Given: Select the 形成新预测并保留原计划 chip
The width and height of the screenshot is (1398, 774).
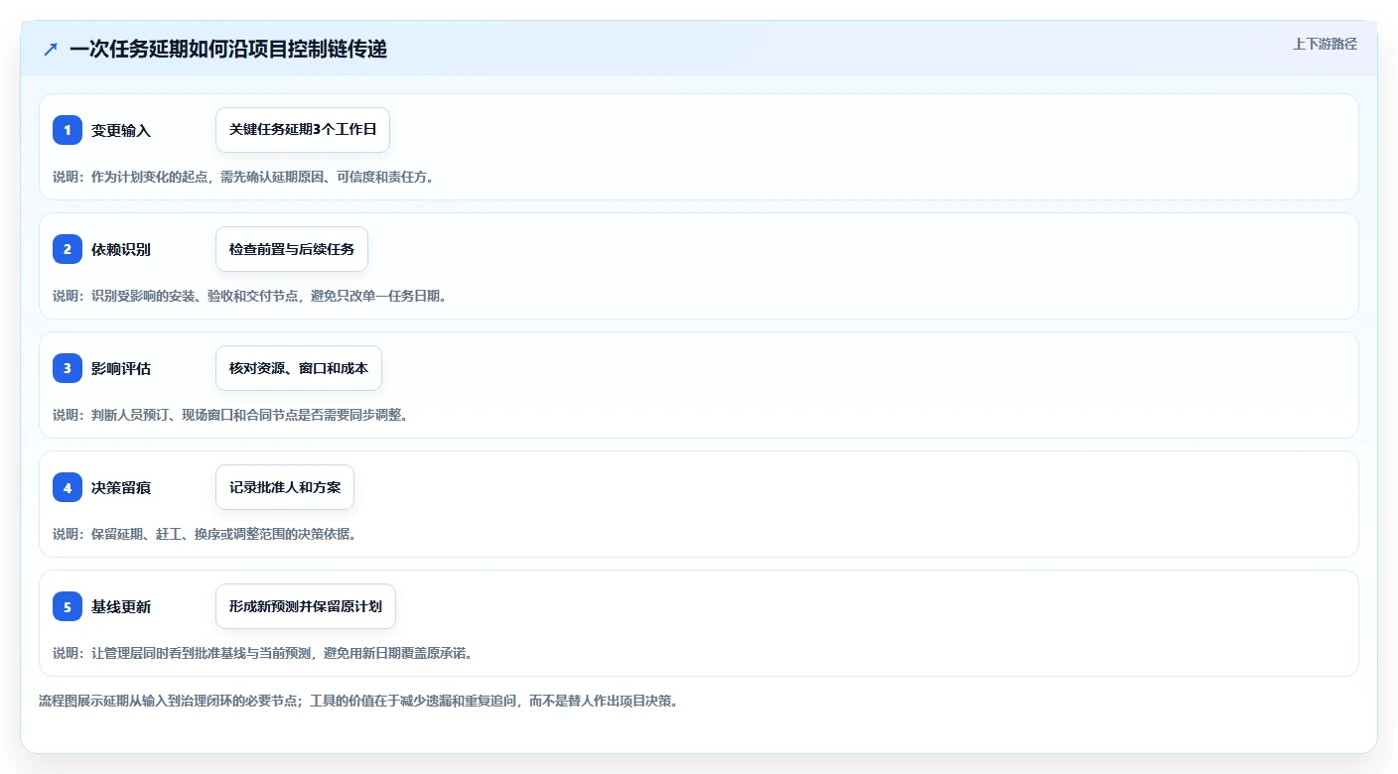Looking at the screenshot, I should click(306, 606).
